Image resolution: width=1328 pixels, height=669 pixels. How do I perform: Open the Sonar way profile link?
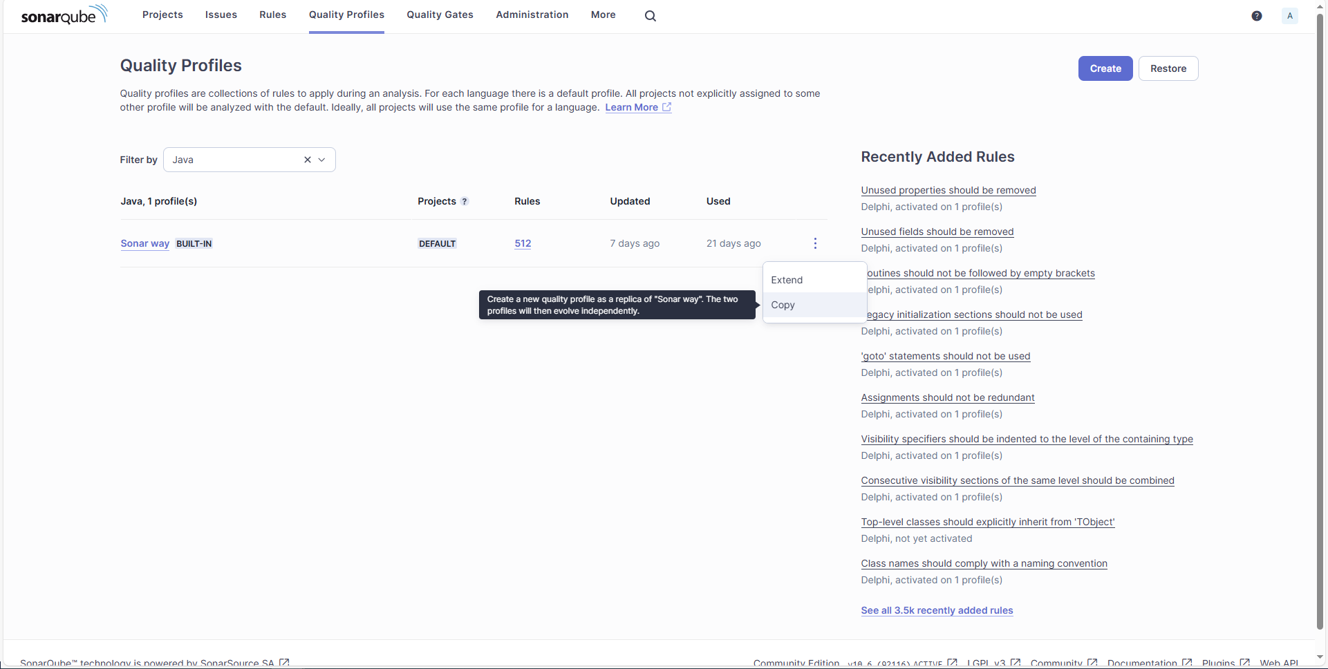click(145, 243)
